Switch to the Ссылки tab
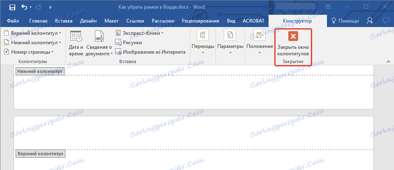 coord(135,21)
